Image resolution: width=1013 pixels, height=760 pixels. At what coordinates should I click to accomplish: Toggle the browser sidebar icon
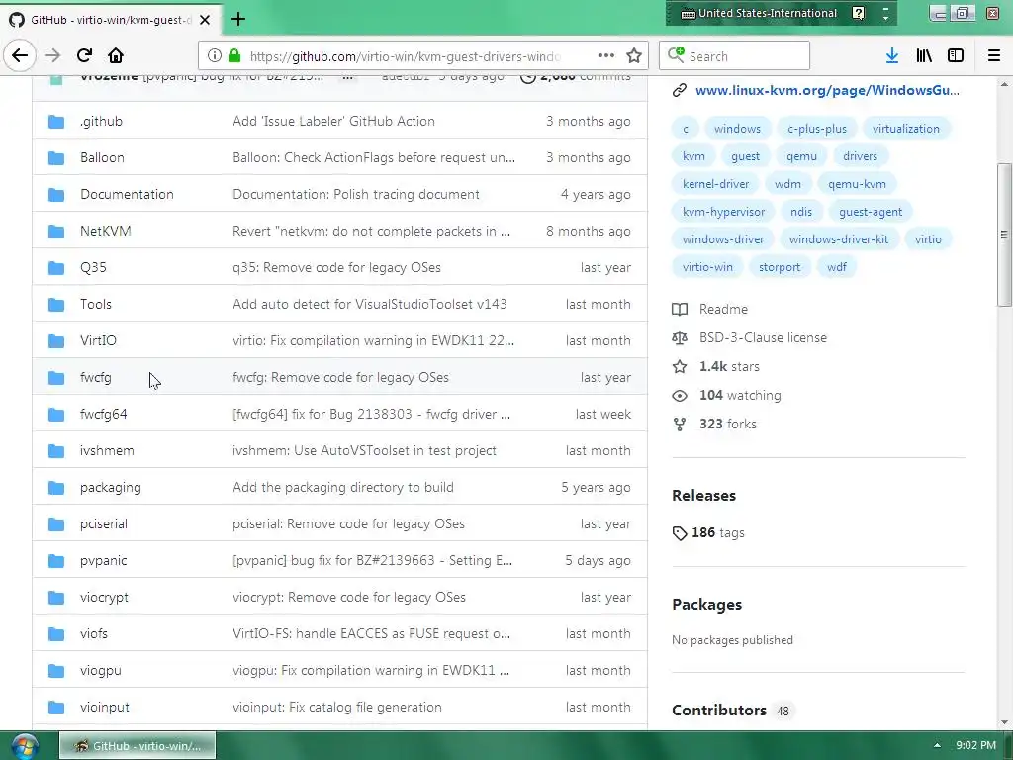coord(956,55)
